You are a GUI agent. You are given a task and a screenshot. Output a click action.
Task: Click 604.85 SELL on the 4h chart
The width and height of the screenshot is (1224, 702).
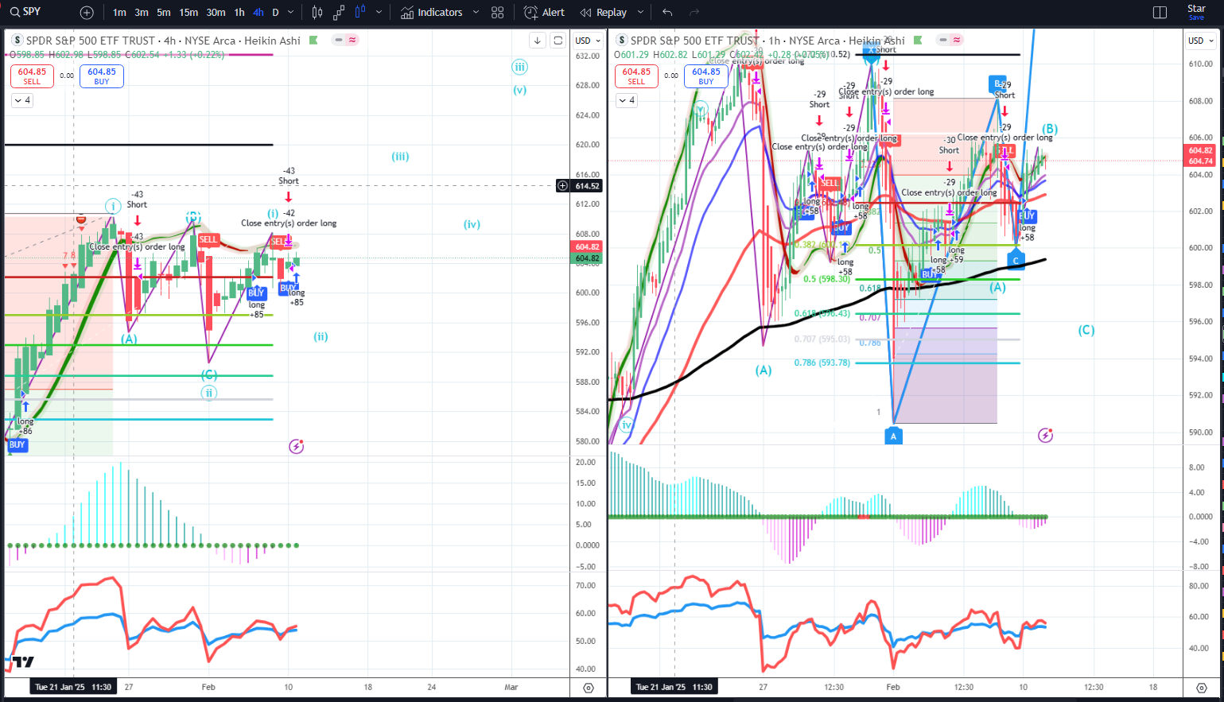(x=32, y=76)
